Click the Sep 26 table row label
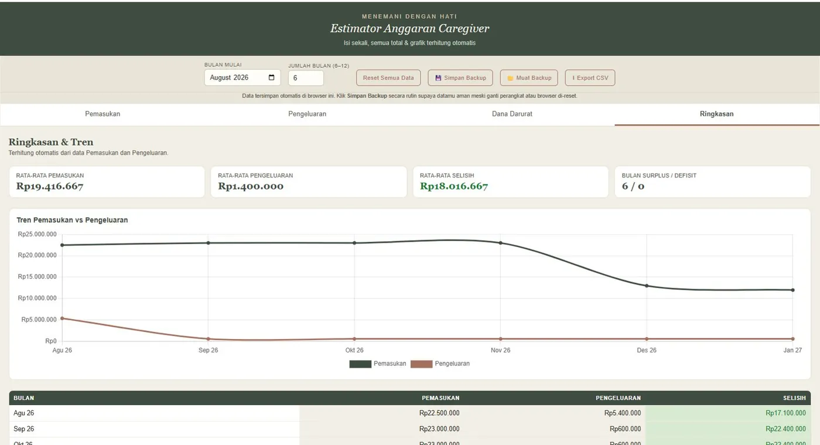Screen dimensions: 820x445 pyautogui.click(x=24, y=429)
